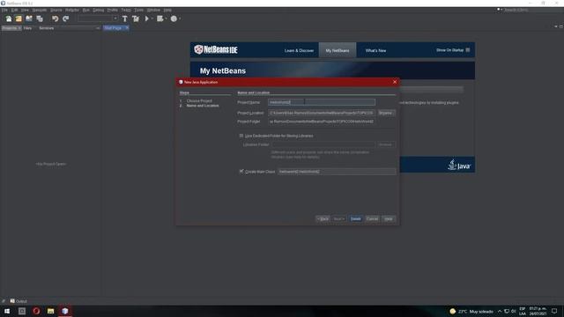Viewport: 564px width, 317px height.
Task: Open the Window menu
Action: (x=153, y=10)
